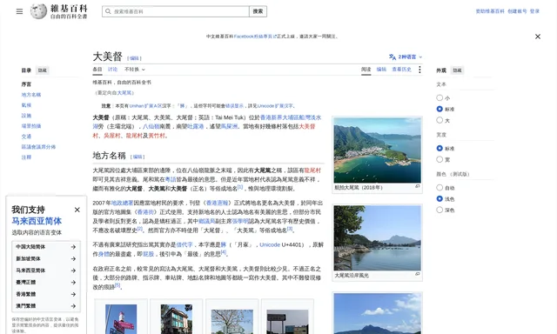Image resolution: width=557 pixels, height=334 pixels.
Task: Open the more options vertical dots
Action: coord(419,70)
